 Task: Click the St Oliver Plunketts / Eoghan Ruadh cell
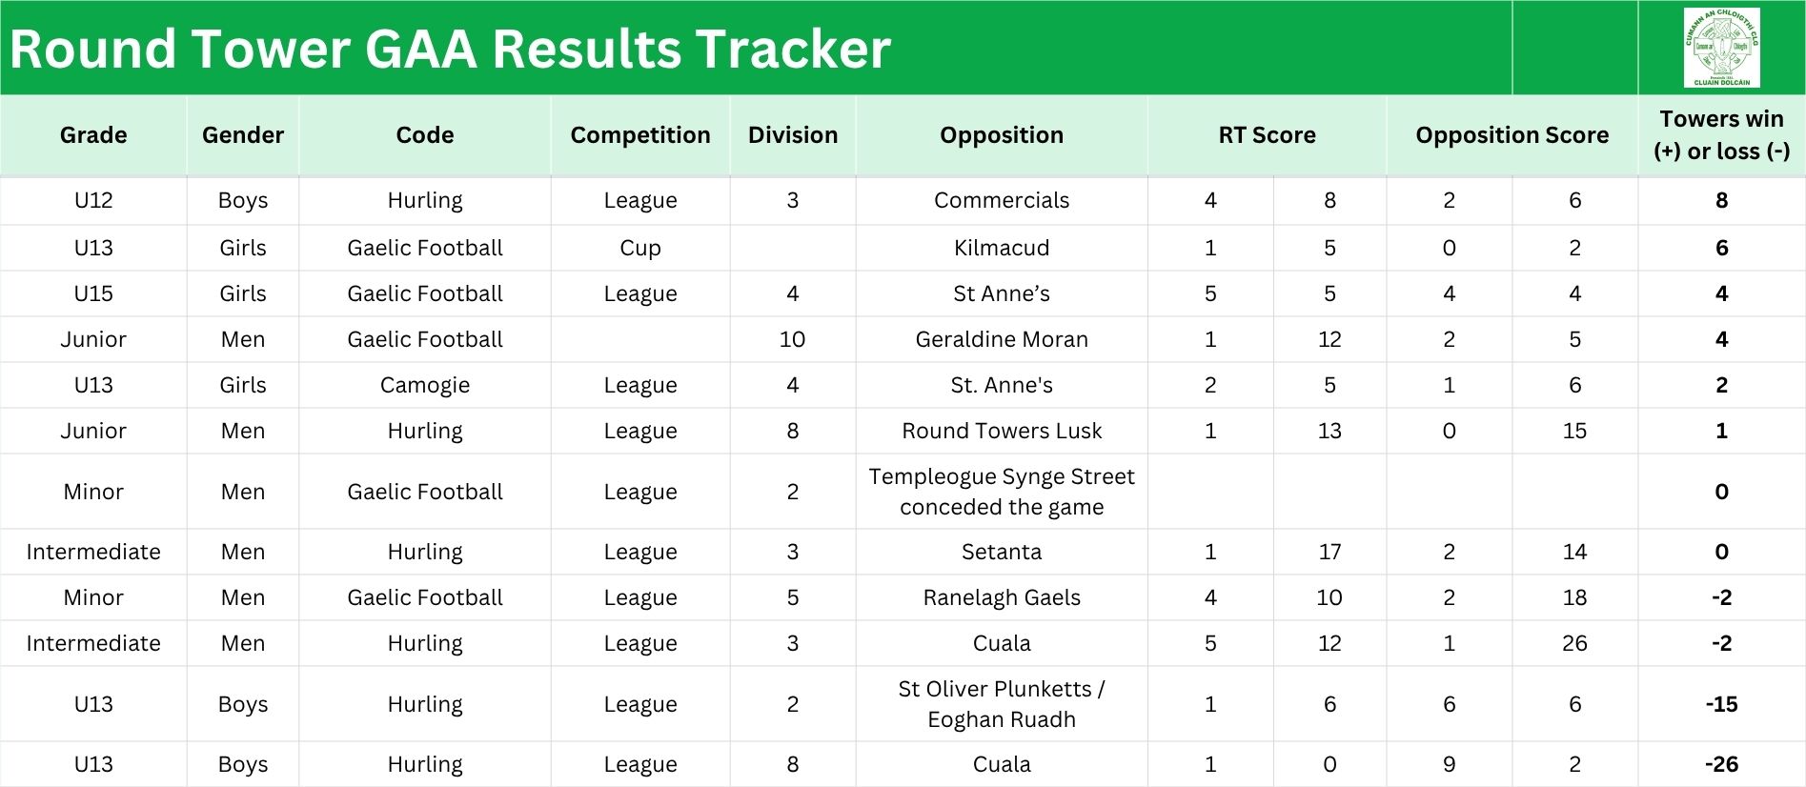1002,704
